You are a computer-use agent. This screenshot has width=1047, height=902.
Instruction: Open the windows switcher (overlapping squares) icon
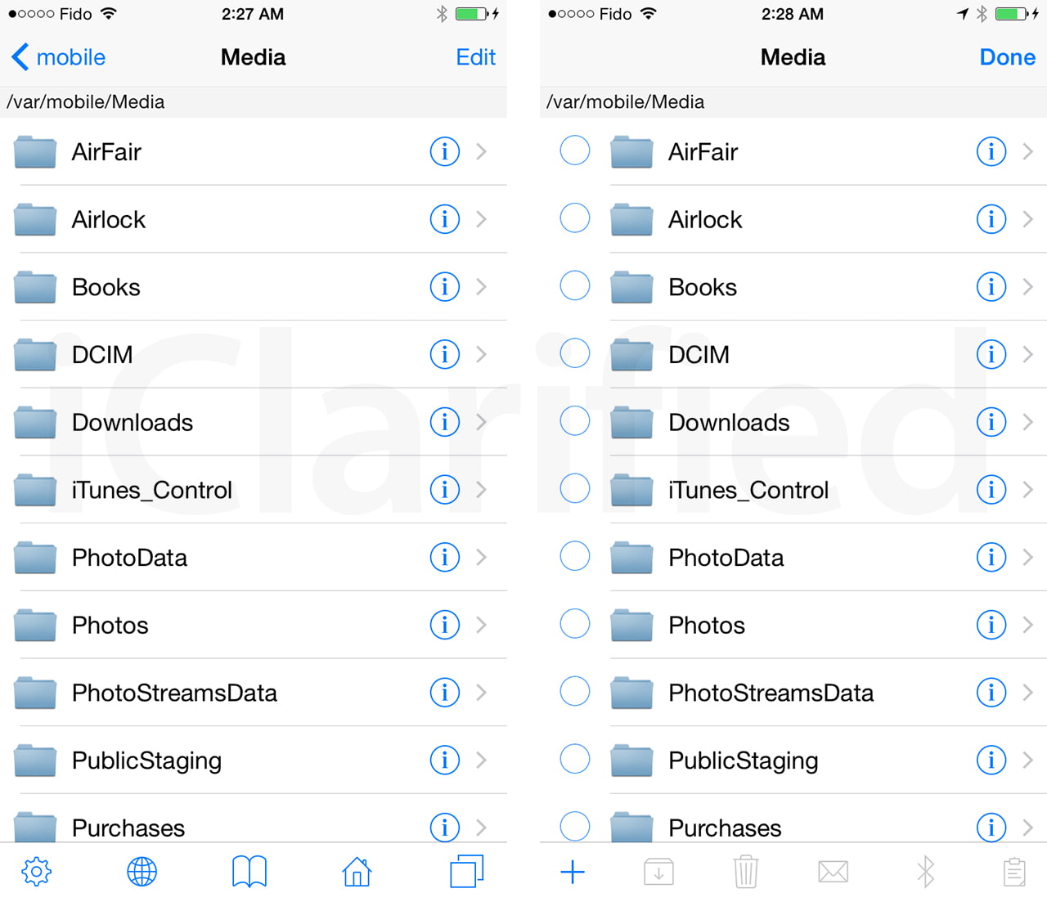point(467,871)
